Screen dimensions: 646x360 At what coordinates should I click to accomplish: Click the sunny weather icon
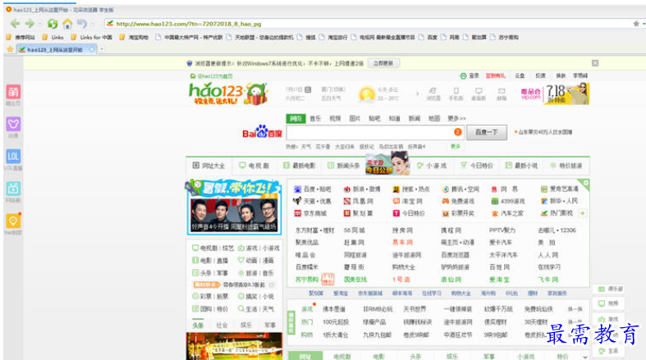tap(366, 93)
